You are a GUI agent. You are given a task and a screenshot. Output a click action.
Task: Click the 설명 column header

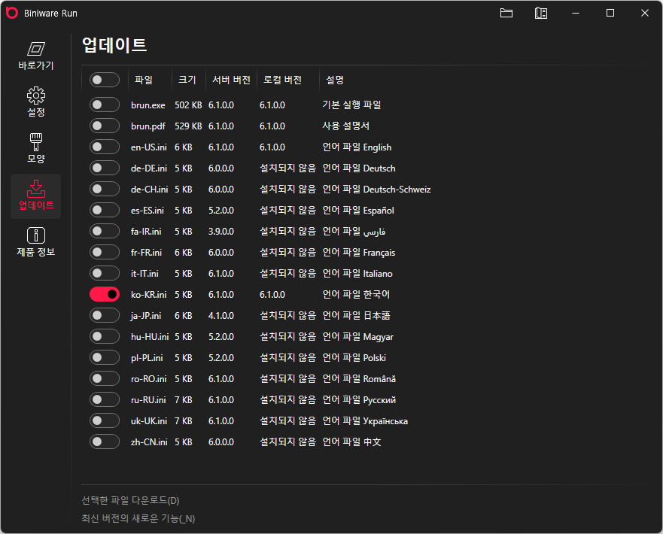335,80
